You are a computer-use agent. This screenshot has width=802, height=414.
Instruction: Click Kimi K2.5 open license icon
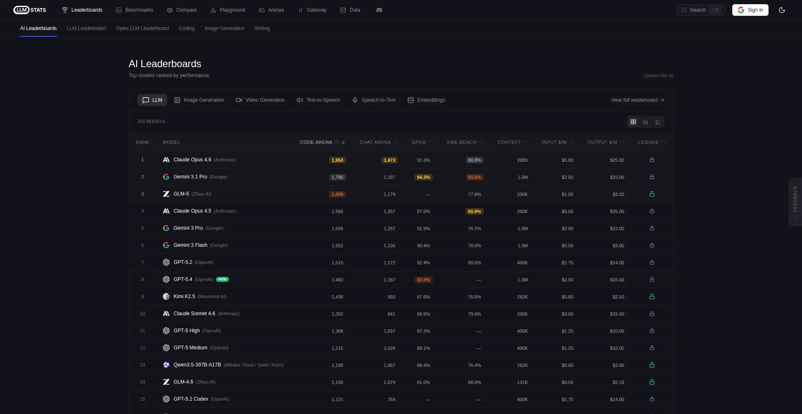click(652, 296)
